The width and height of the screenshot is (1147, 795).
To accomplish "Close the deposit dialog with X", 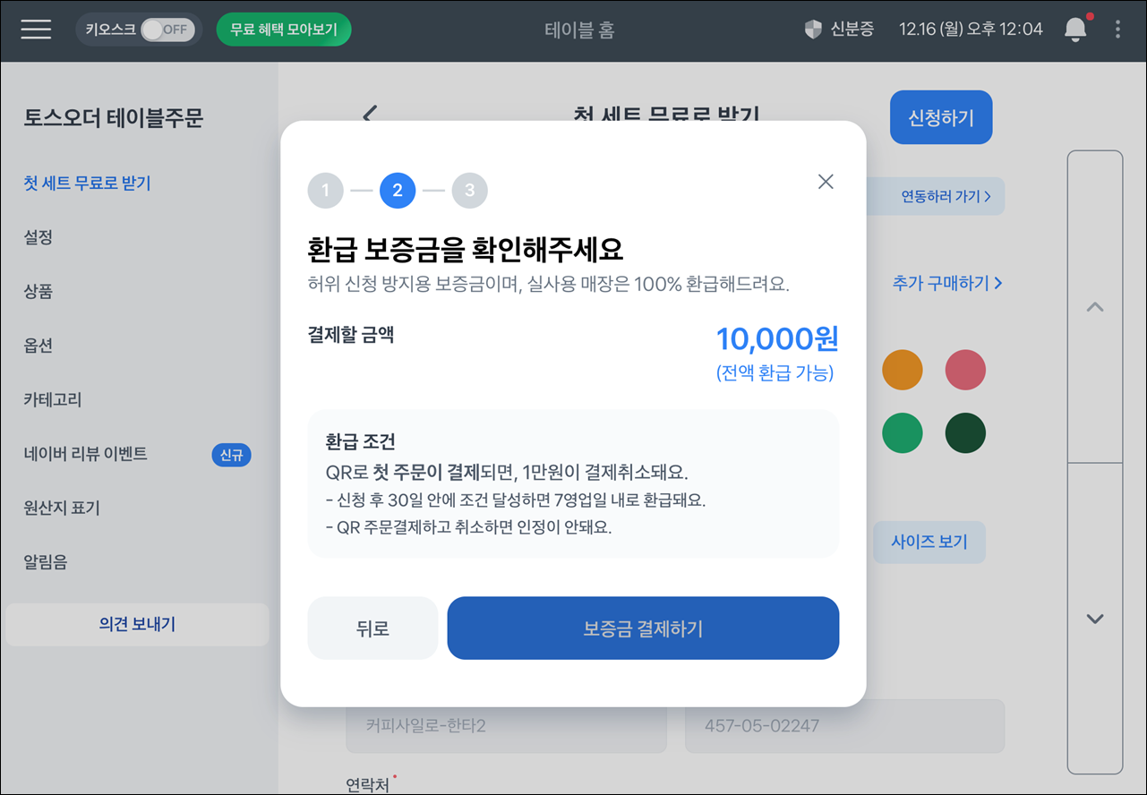I will (x=826, y=182).
